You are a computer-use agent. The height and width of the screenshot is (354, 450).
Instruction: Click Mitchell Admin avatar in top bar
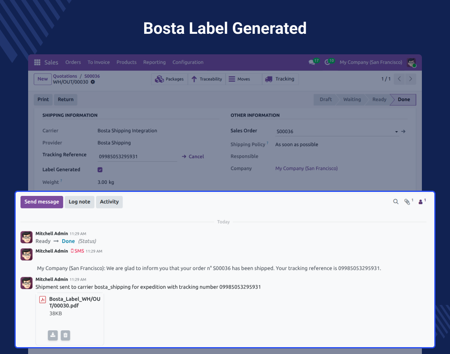click(x=411, y=62)
